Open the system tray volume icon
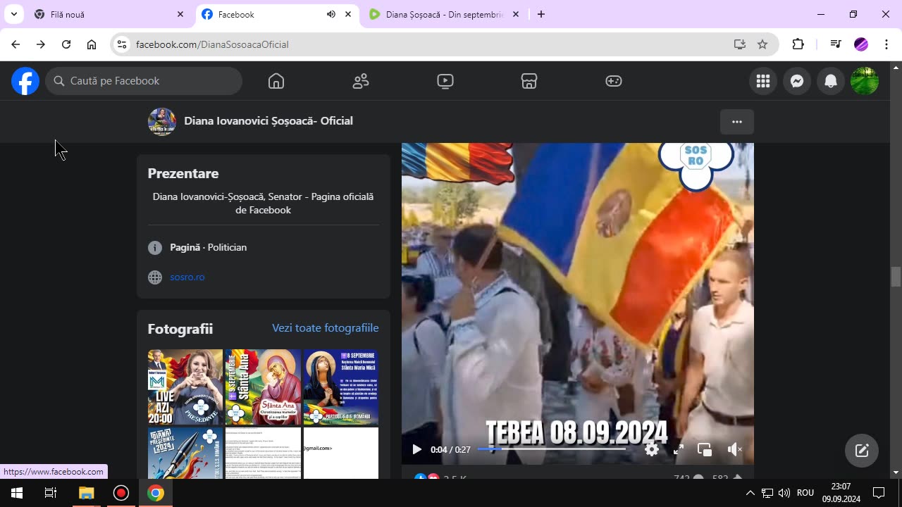 [x=784, y=493]
